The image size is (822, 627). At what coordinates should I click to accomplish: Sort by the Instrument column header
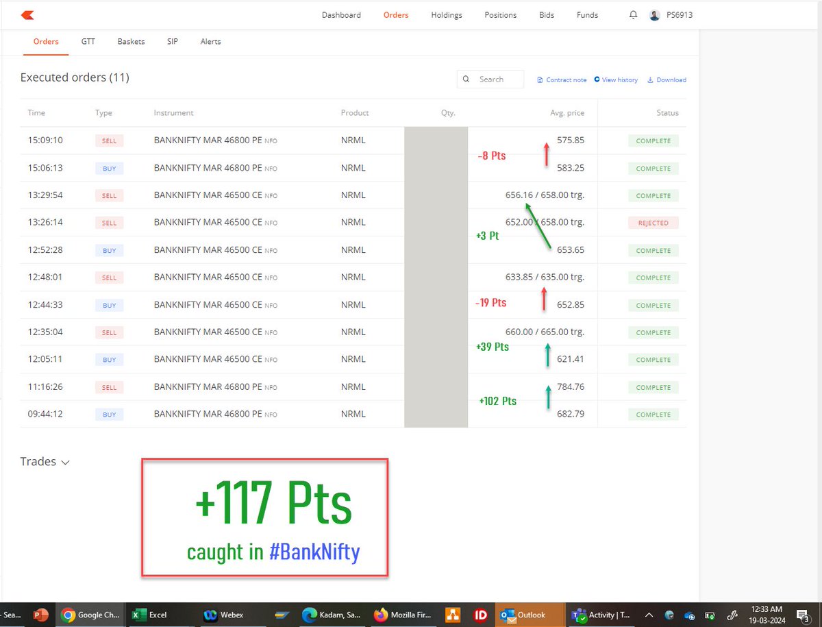[x=173, y=113]
